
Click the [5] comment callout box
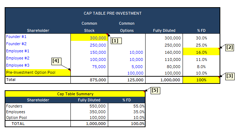pyautogui.click(x=155, y=90)
